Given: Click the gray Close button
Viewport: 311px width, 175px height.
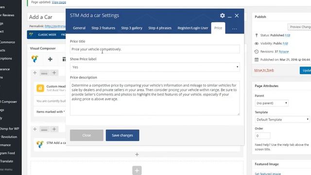Looking at the screenshot, I should 86,135.
